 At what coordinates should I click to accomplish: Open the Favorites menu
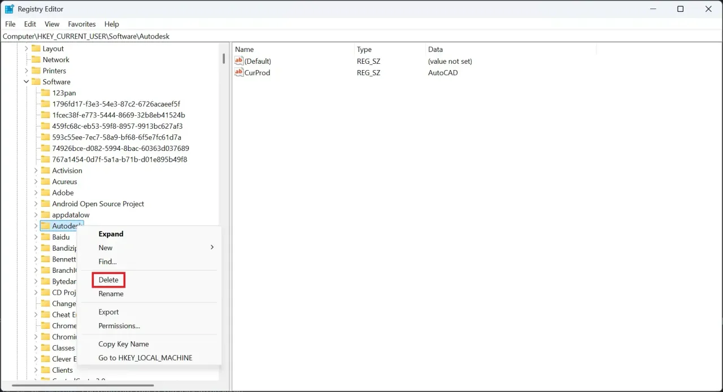[x=82, y=24]
